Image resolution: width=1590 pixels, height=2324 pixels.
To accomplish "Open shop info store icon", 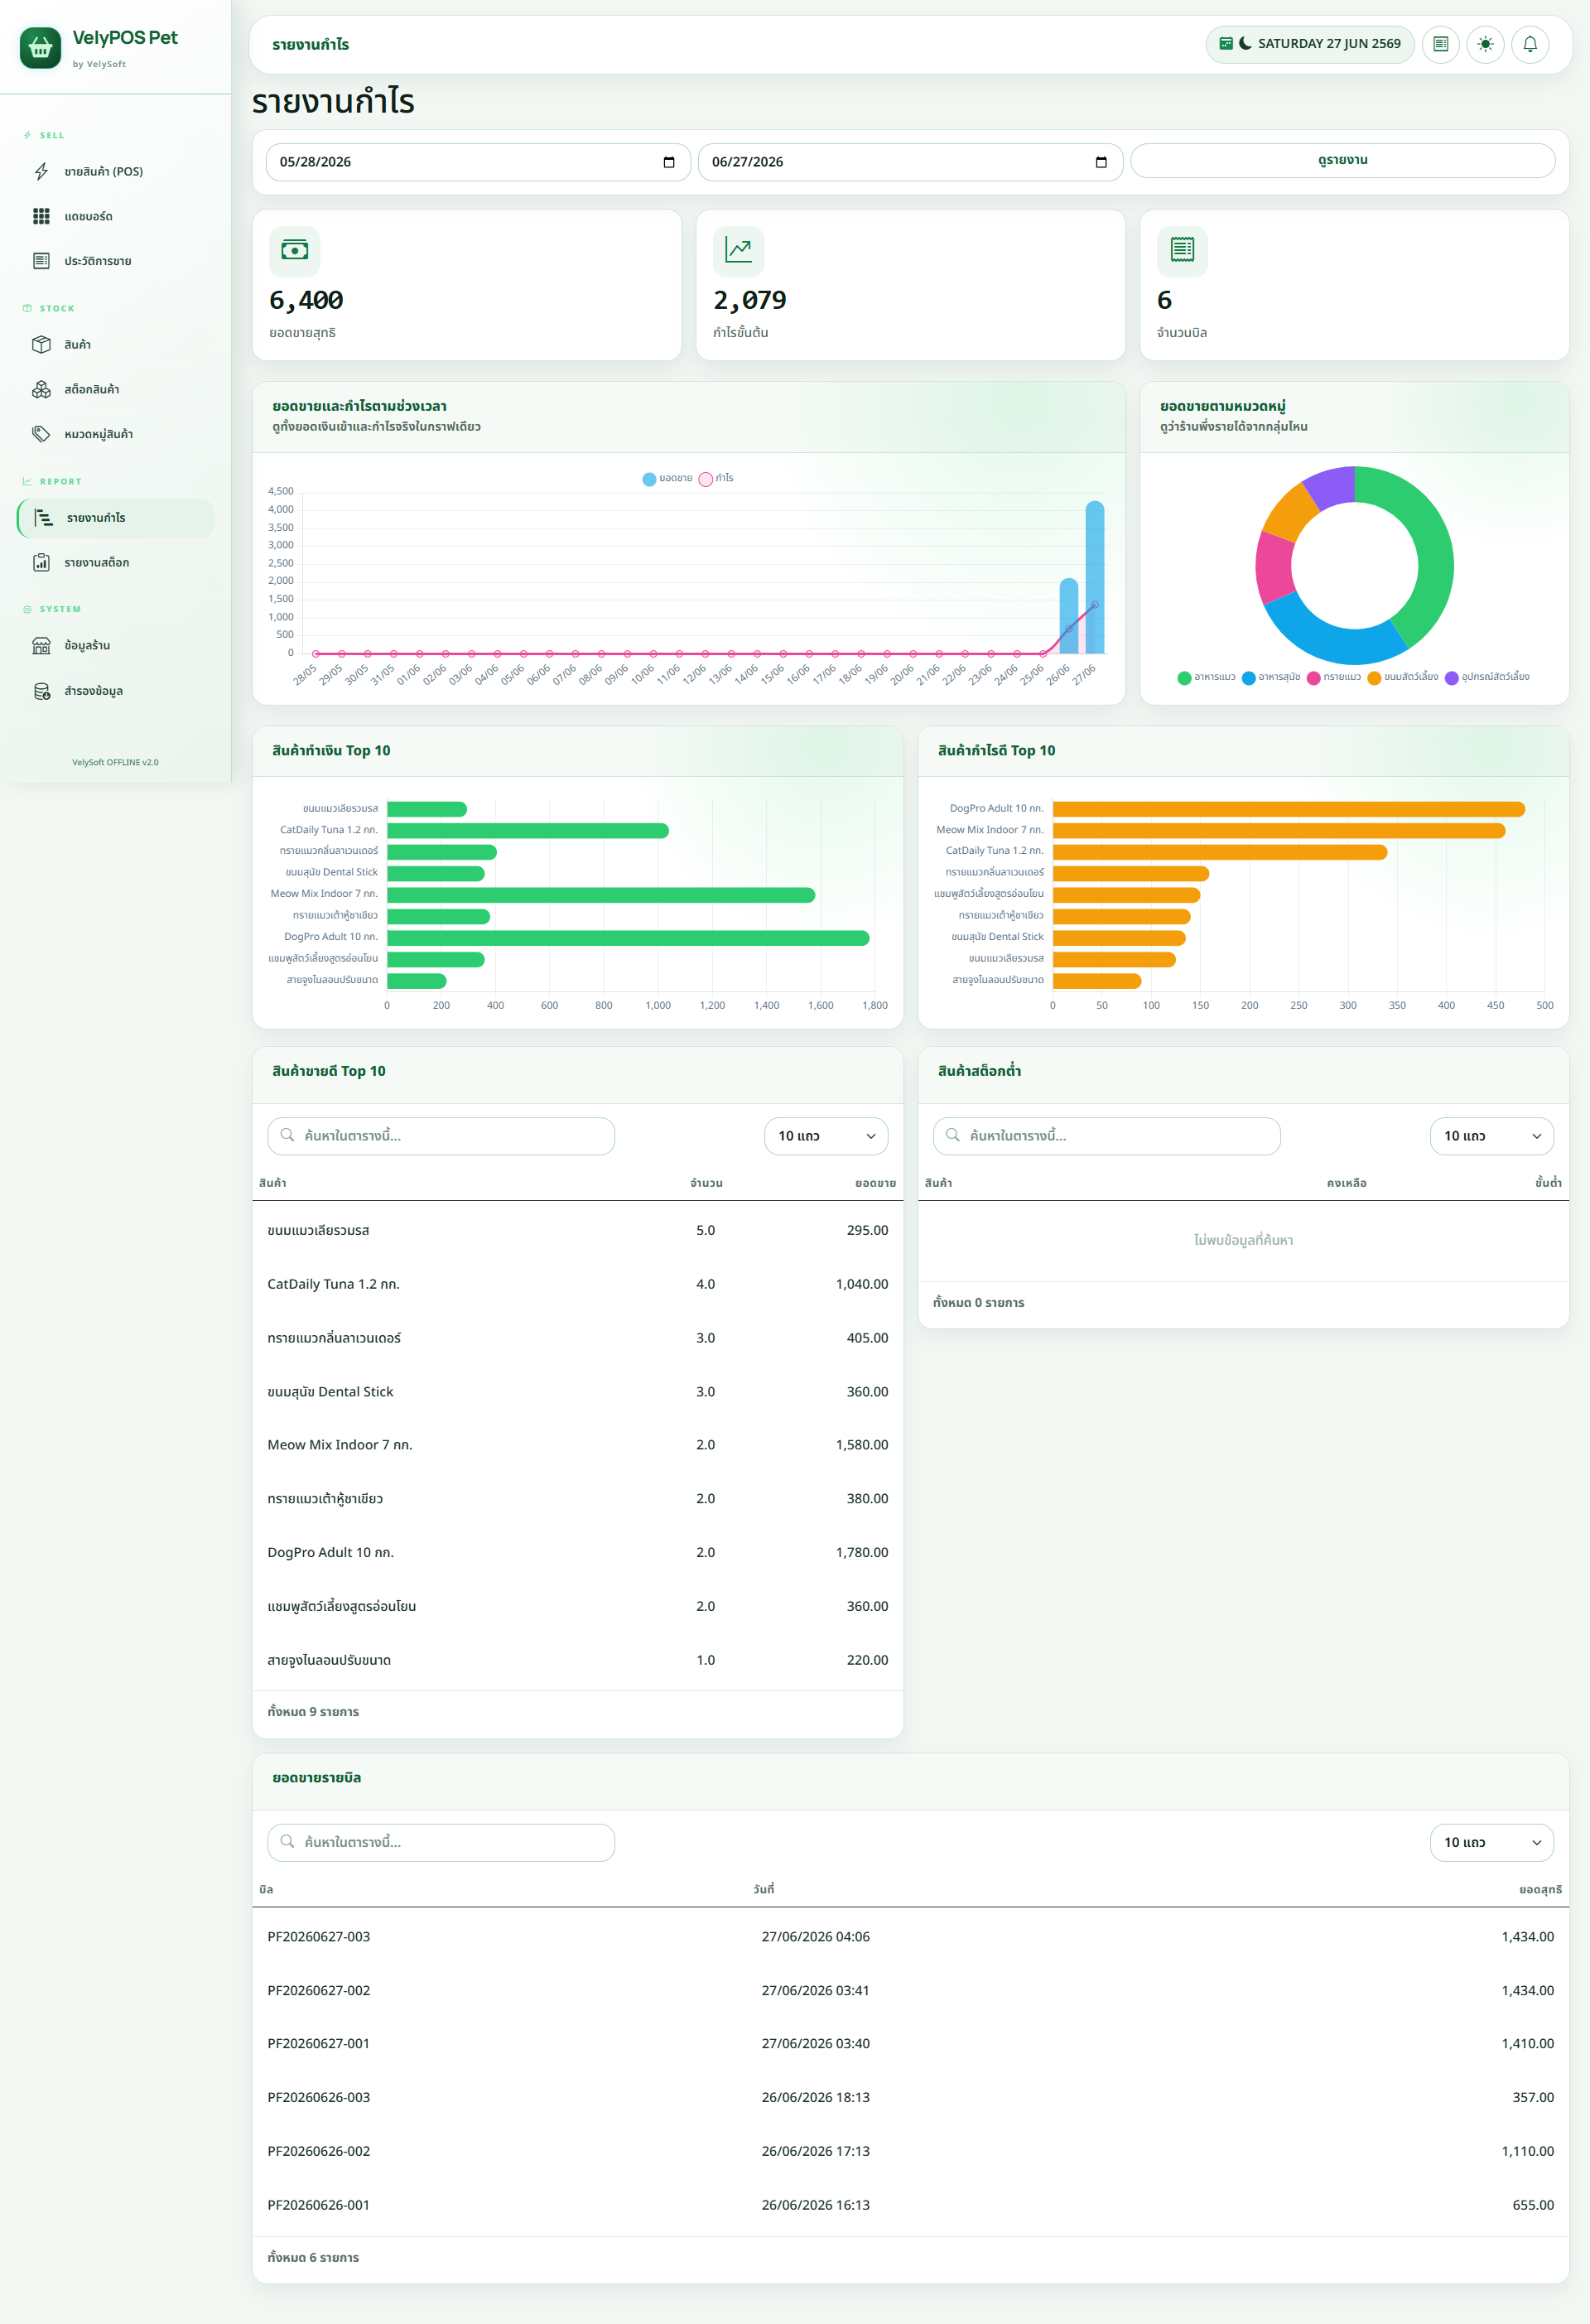I will [41, 646].
